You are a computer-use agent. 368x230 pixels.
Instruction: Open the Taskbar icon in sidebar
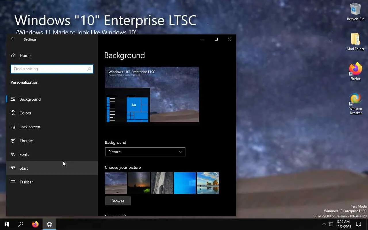tap(13, 182)
